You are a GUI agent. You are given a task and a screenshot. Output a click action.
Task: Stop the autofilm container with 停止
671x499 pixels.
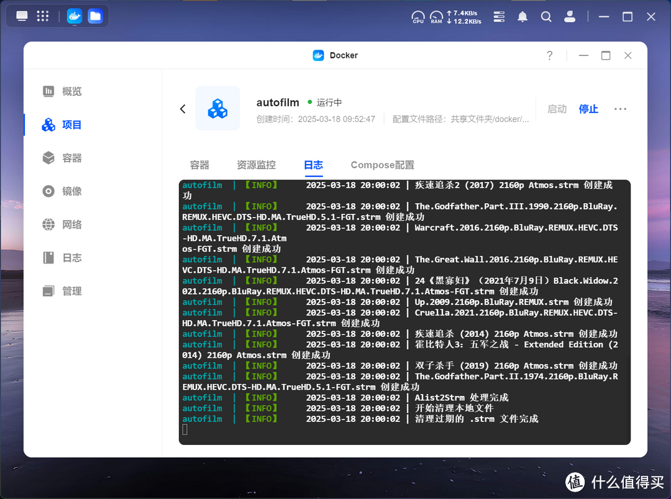(x=588, y=109)
